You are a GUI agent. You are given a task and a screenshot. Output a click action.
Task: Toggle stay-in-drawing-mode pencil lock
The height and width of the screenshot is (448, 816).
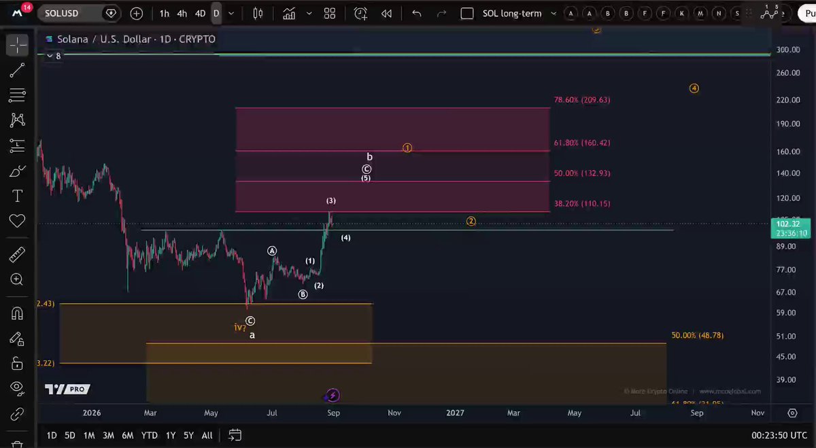[x=17, y=338]
